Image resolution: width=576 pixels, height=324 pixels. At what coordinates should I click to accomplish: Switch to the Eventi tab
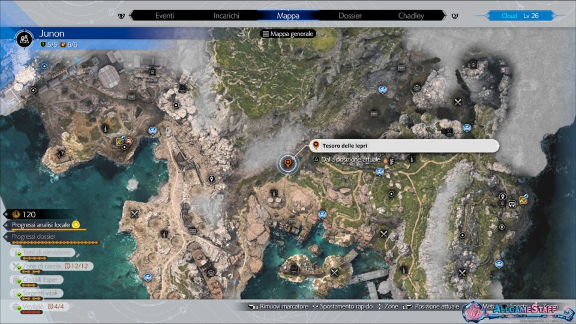pos(164,16)
